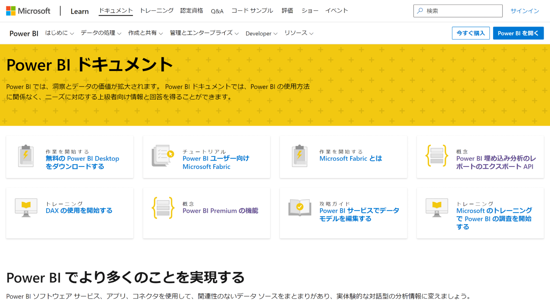Open the コード サンプル menu item
Screen dimensions: 550x307
[x=252, y=11]
